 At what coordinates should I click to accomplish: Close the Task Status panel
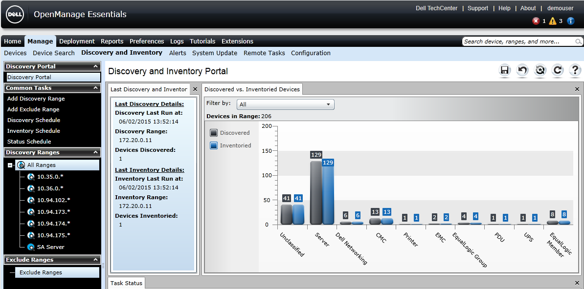pyautogui.click(x=577, y=283)
